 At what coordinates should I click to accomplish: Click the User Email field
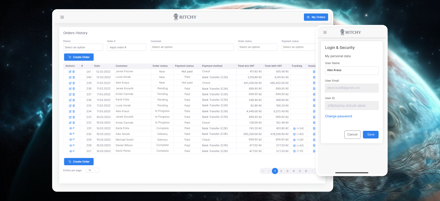(x=352, y=88)
